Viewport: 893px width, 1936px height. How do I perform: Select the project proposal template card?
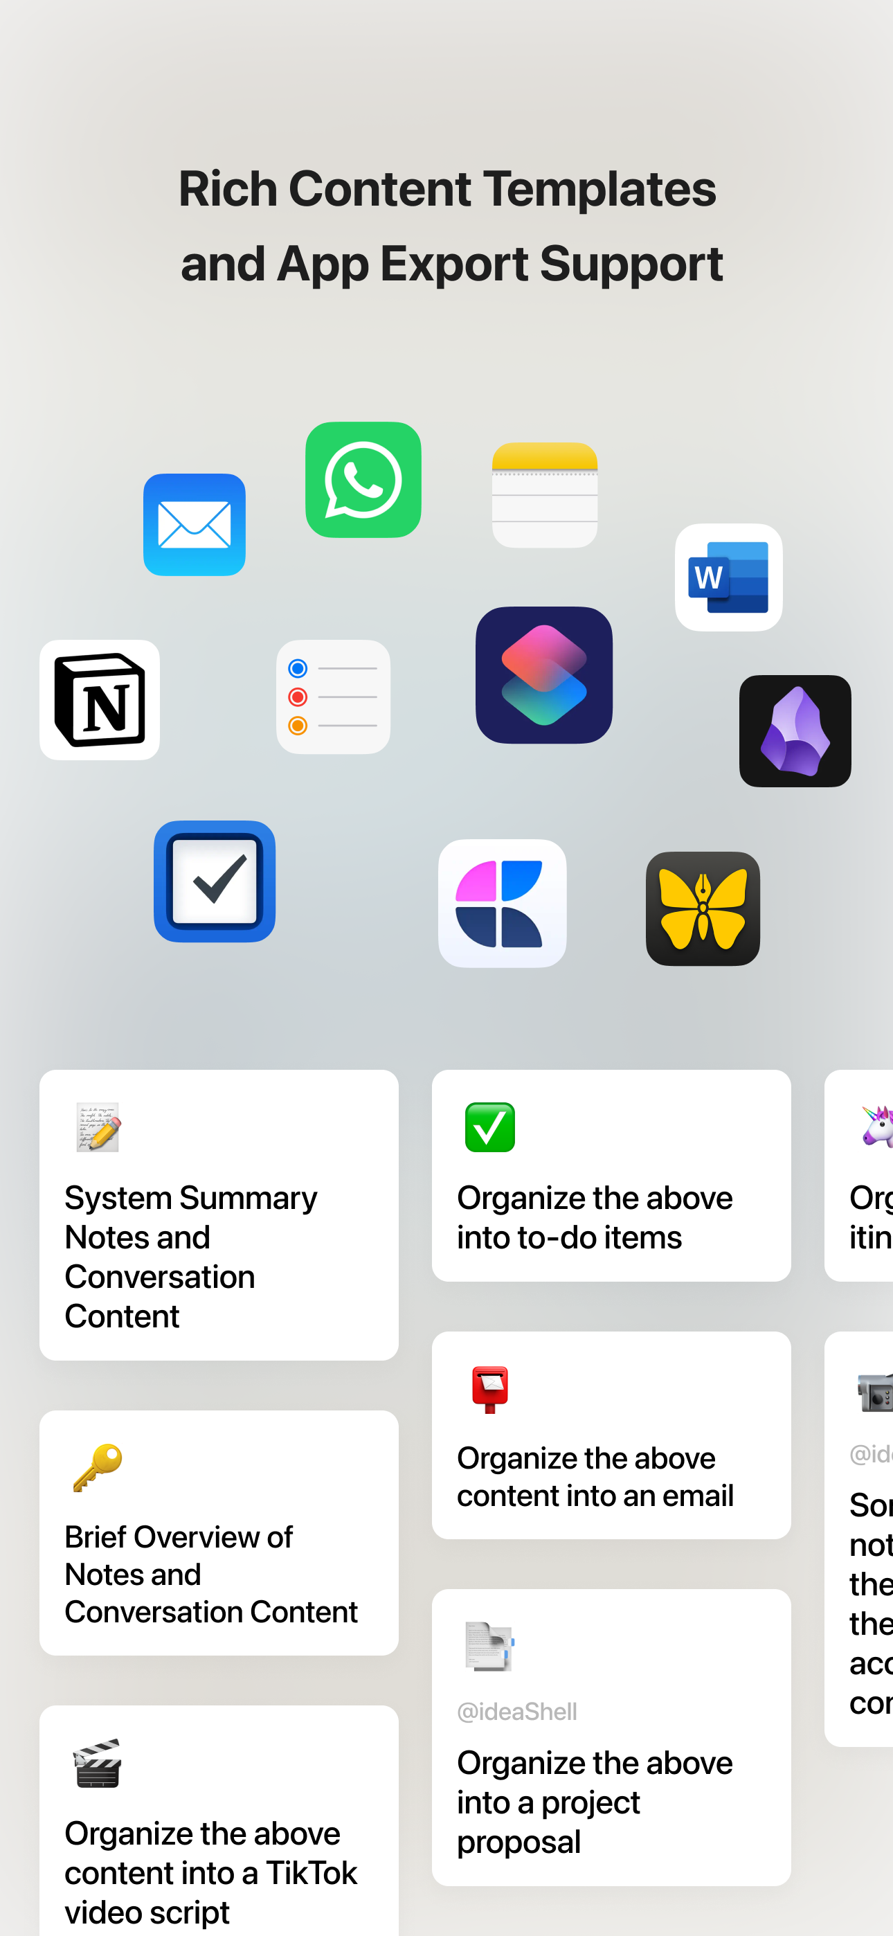click(611, 1737)
